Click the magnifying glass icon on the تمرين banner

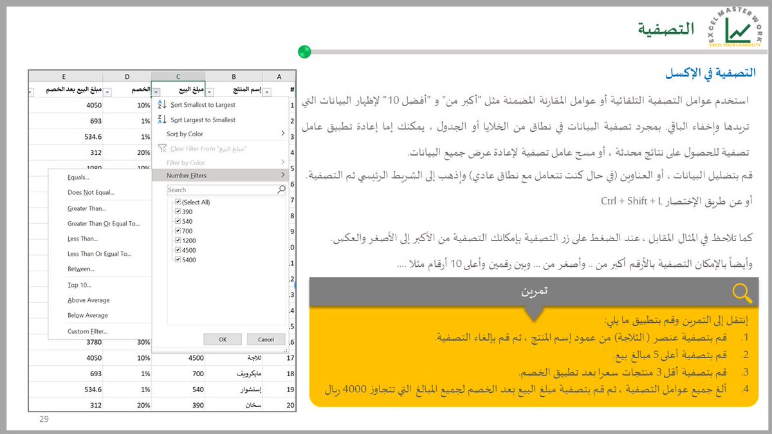[x=742, y=293]
